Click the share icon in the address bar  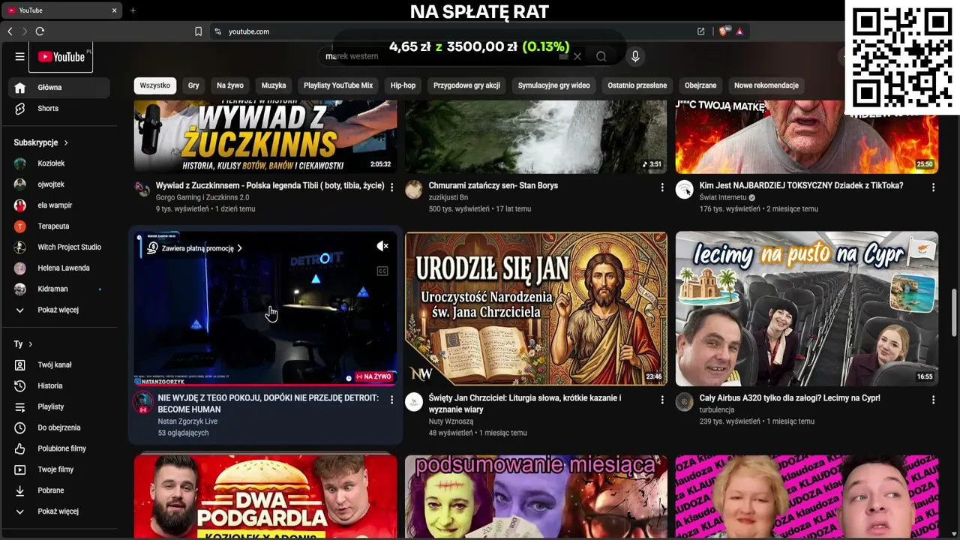(700, 31)
